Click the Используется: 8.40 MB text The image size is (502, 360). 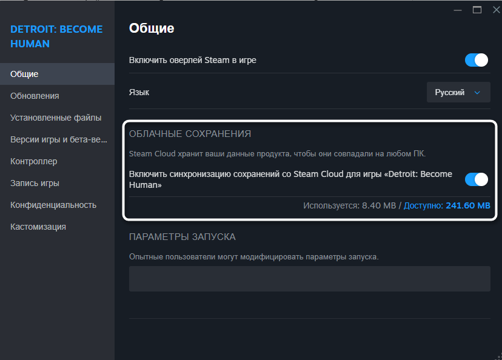(350, 205)
